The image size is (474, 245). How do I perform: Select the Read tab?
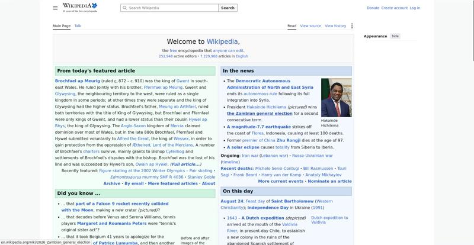292,26
